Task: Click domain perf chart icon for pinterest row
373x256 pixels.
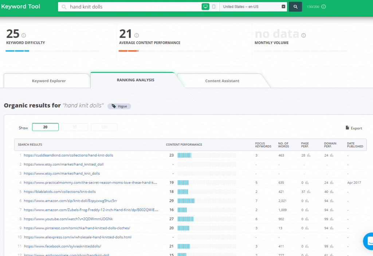Action: pos(331,228)
